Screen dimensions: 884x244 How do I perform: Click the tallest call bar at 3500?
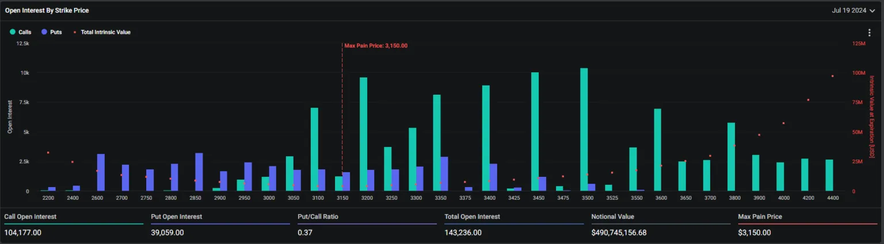[x=584, y=130]
